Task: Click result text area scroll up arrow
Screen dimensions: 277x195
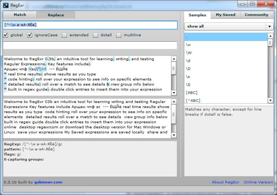Action: 174,101
